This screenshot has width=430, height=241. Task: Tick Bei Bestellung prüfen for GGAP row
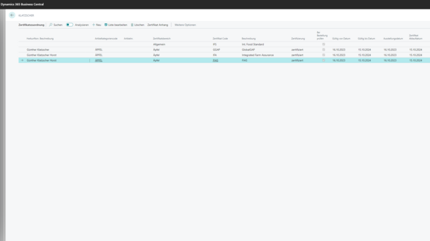coord(324,50)
